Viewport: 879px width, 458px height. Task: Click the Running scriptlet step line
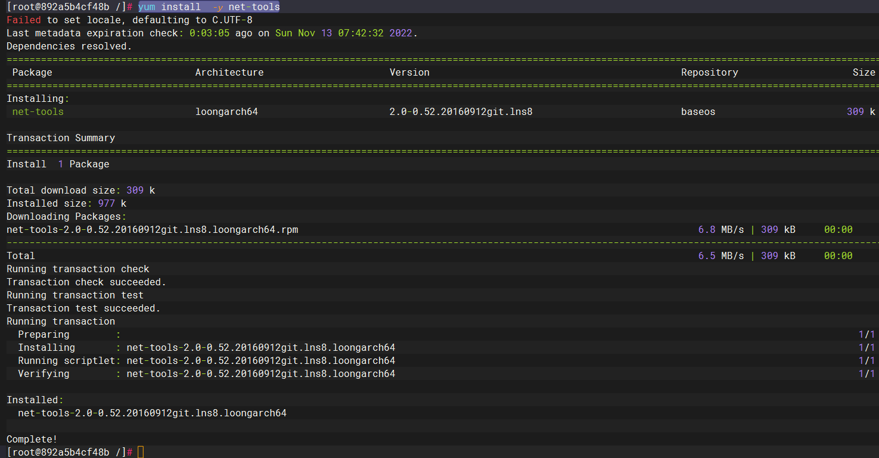(207, 360)
